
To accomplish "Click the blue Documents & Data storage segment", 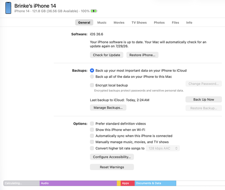I will point(155,183).
